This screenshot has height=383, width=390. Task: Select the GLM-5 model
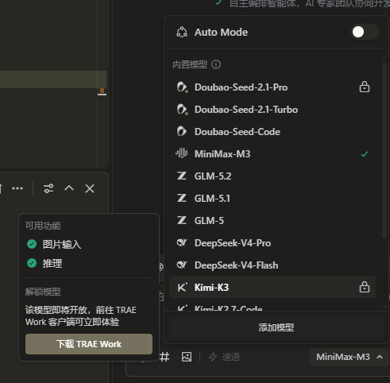tap(272, 221)
